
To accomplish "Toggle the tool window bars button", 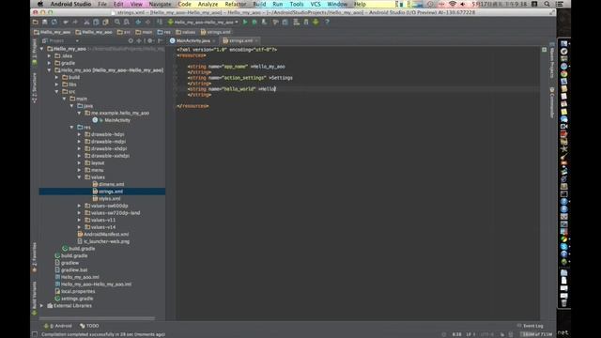I will click(x=35, y=334).
